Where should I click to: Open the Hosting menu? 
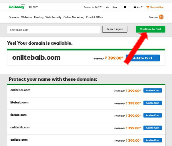point(39,17)
